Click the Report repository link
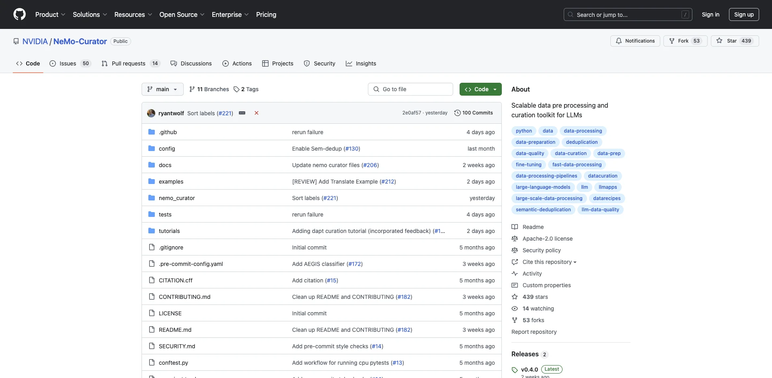772x378 pixels. [x=534, y=332]
